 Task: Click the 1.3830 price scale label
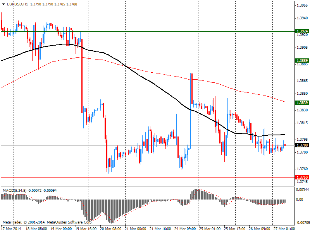coord(302,110)
